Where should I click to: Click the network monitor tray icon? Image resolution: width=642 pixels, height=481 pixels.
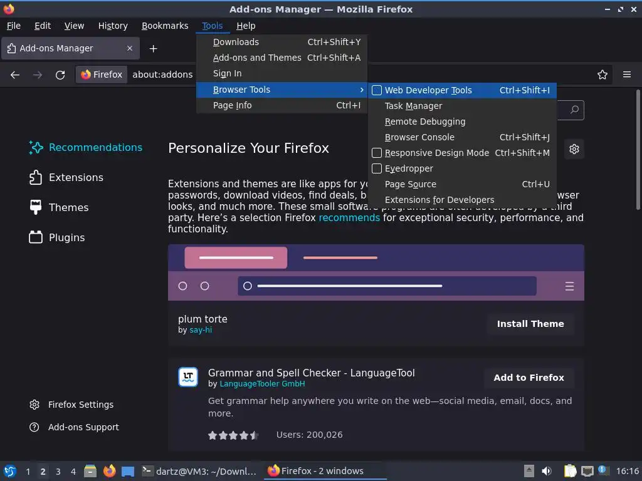(587, 472)
